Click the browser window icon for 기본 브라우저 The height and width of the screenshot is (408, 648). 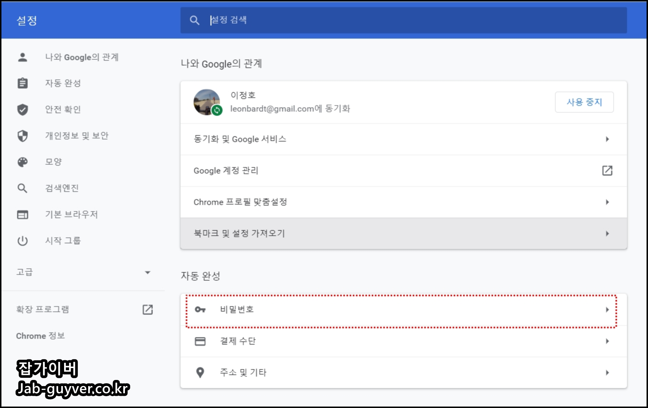pos(23,215)
